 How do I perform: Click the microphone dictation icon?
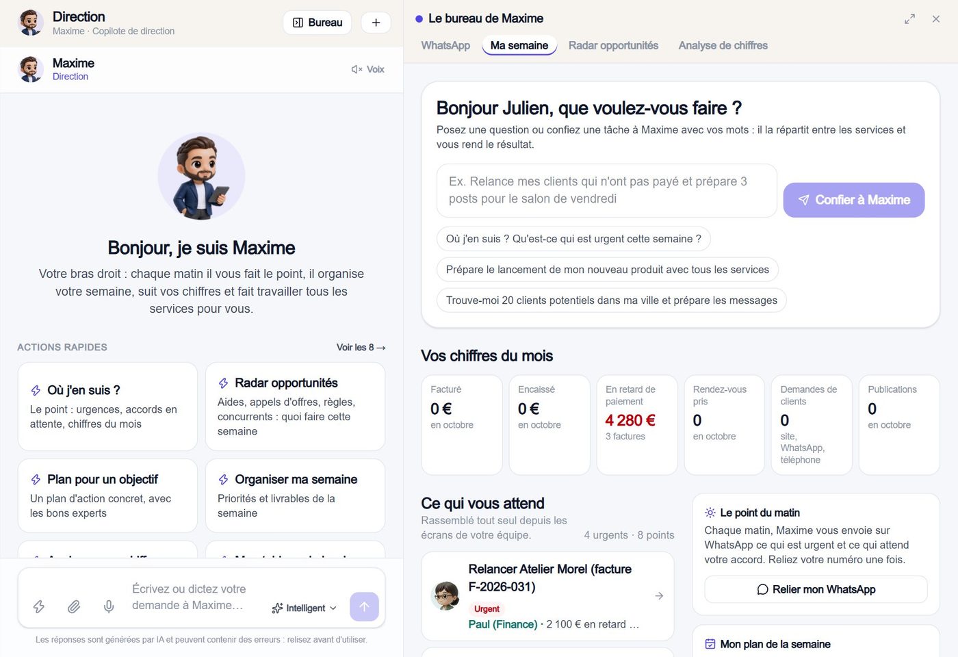pyautogui.click(x=109, y=606)
